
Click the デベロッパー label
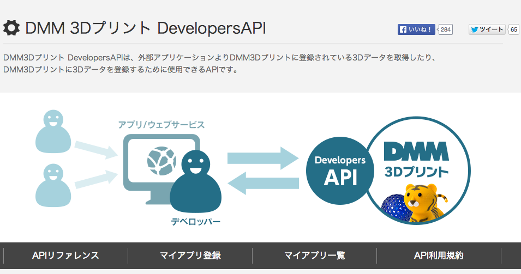click(195, 222)
